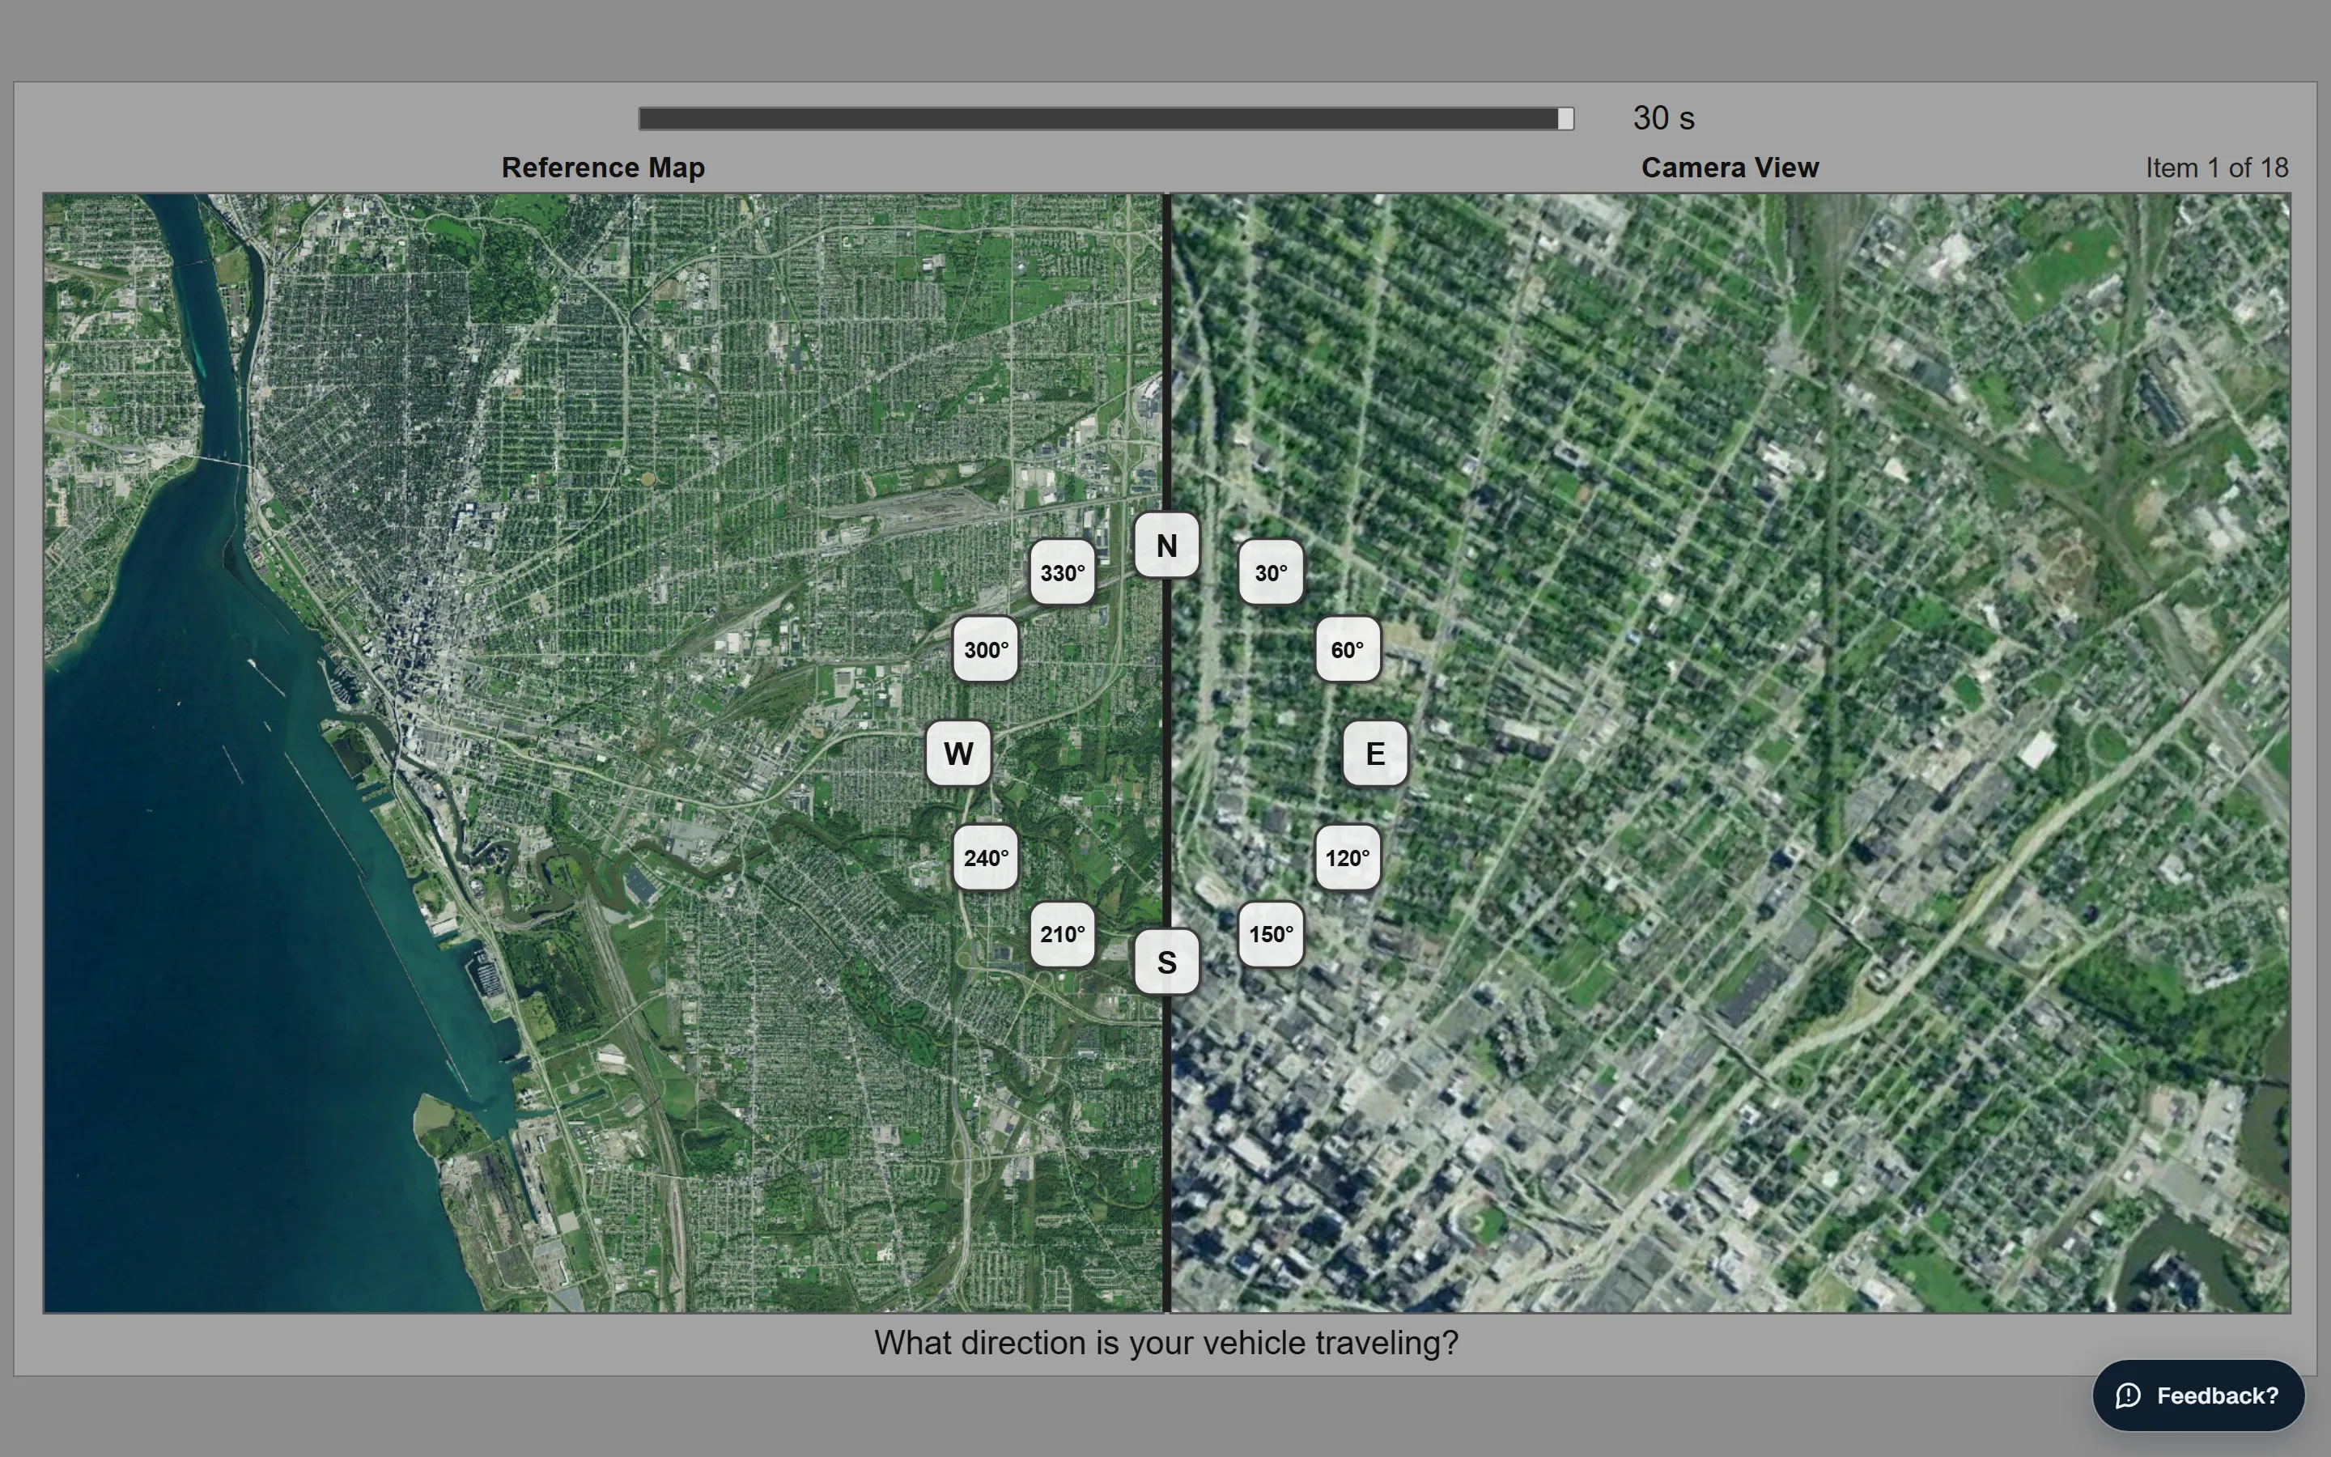Screen dimensions: 2331x1457
Task: Click the vehicle direction question text
Action: 1166,1342
